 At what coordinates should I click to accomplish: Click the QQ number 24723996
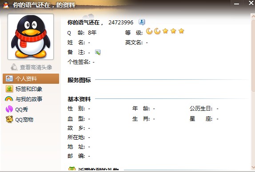point(121,23)
